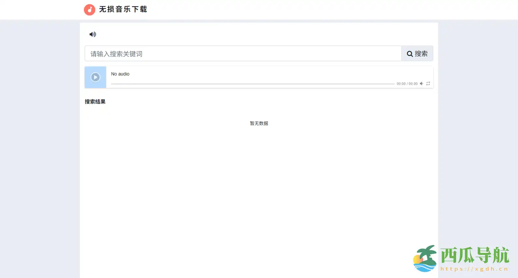Click the blue album cover thumbnail
The width and height of the screenshot is (518, 278).
[x=95, y=77]
